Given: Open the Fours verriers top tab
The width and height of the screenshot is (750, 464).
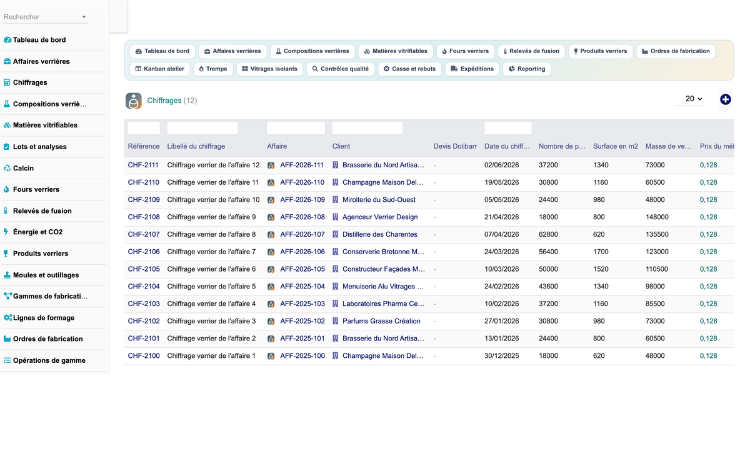Looking at the screenshot, I should tap(466, 51).
